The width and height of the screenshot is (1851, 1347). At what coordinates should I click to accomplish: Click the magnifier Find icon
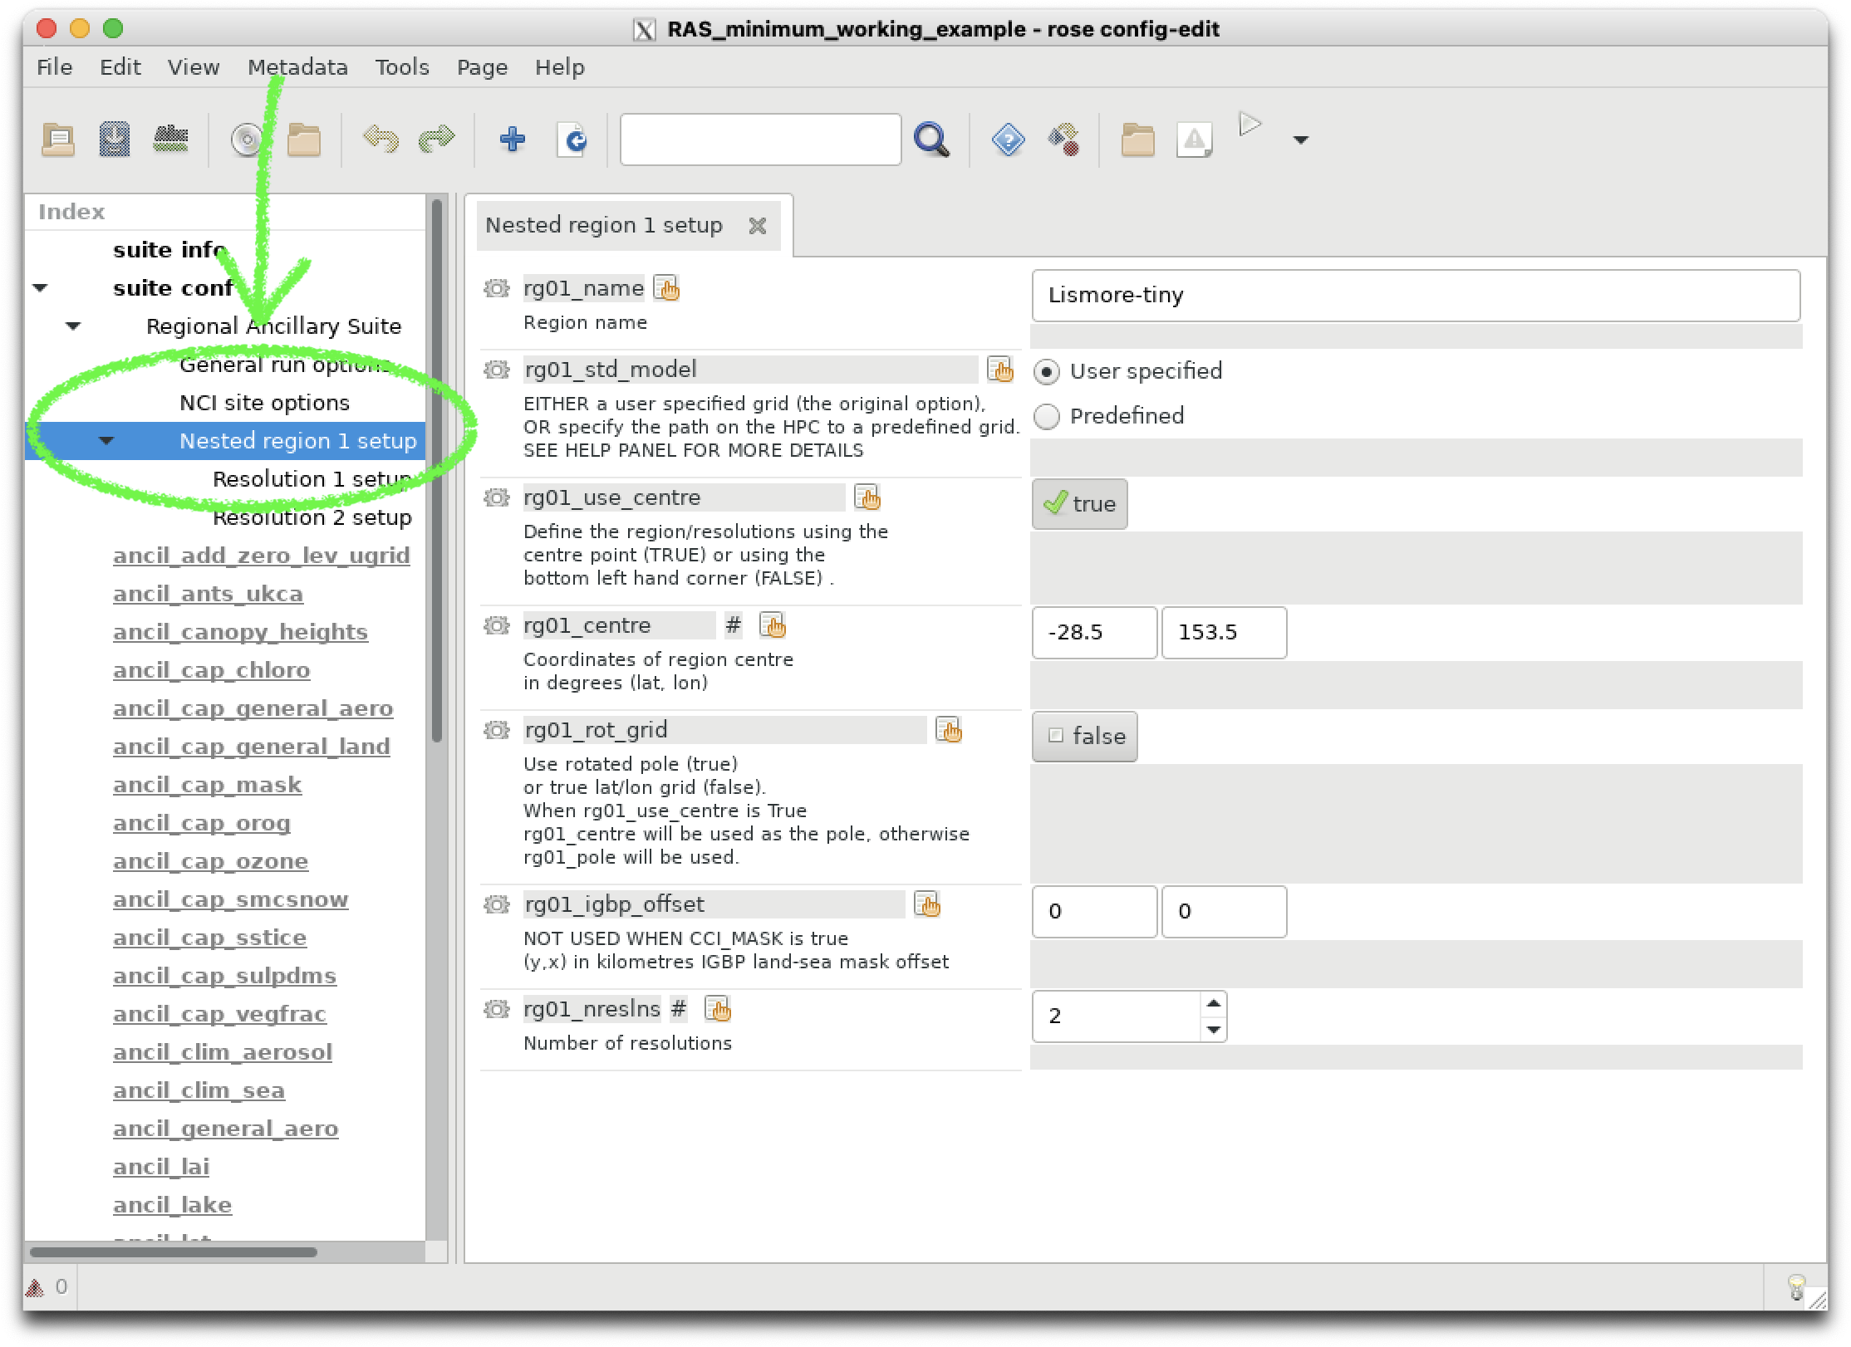pyautogui.click(x=931, y=140)
